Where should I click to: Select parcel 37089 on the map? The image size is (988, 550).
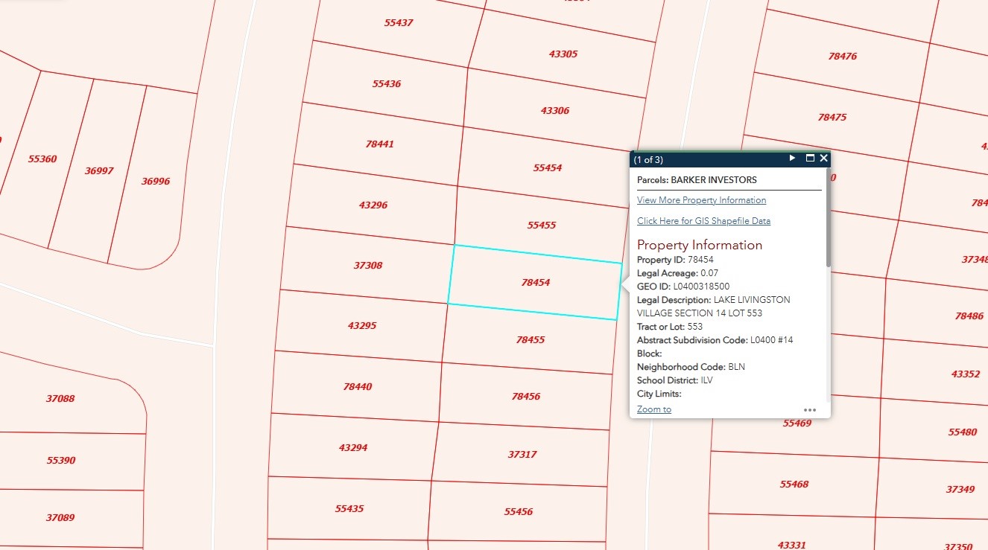[x=60, y=517]
